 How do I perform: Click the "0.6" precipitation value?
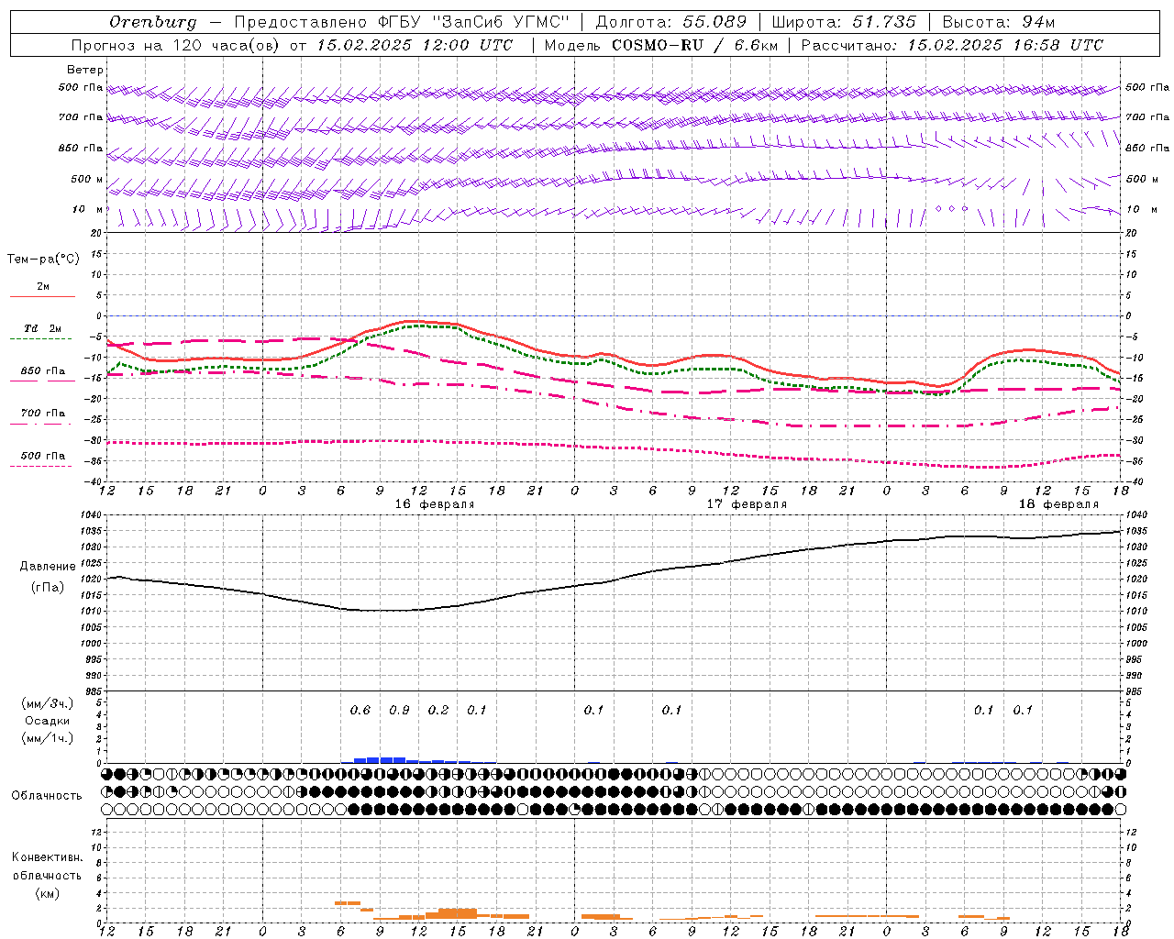(x=360, y=711)
